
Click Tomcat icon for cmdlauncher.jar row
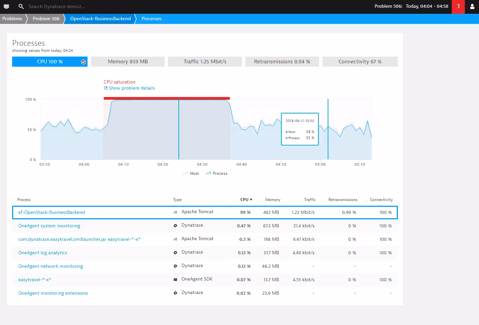175,239
